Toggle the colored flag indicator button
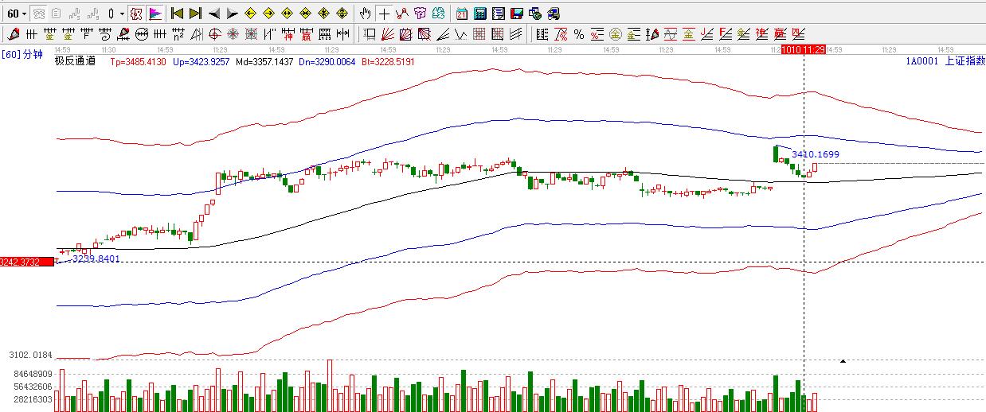 (x=155, y=14)
